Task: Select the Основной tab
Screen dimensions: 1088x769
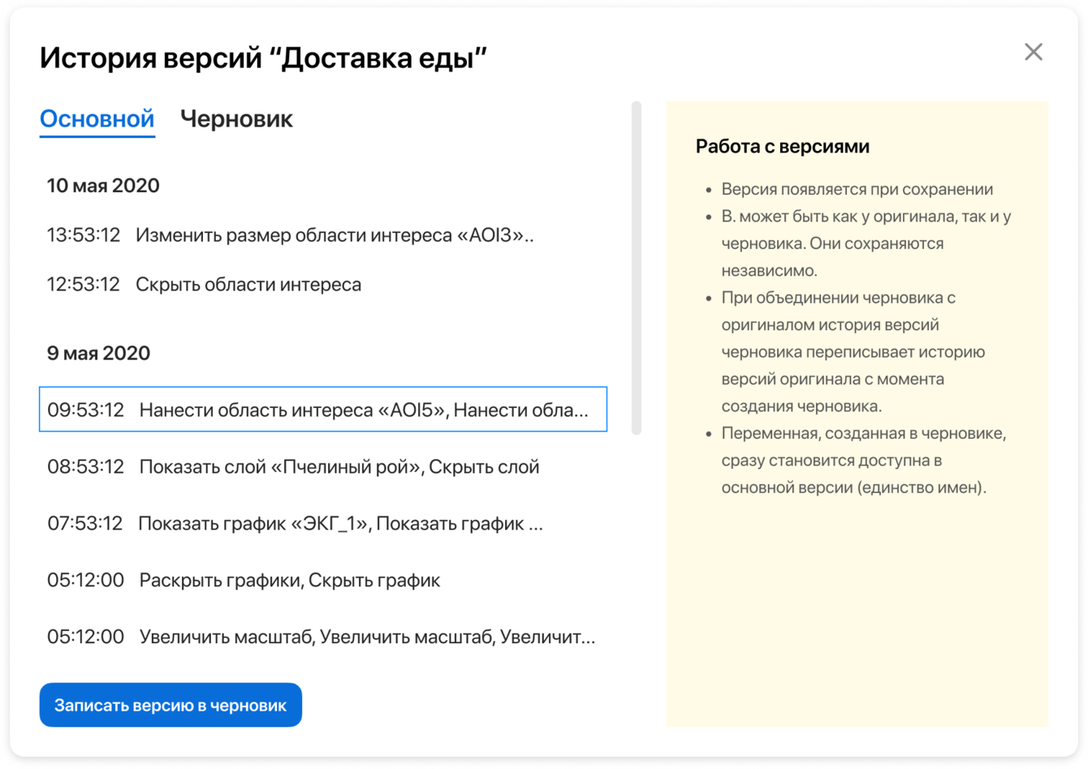Action: tap(97, 119)
